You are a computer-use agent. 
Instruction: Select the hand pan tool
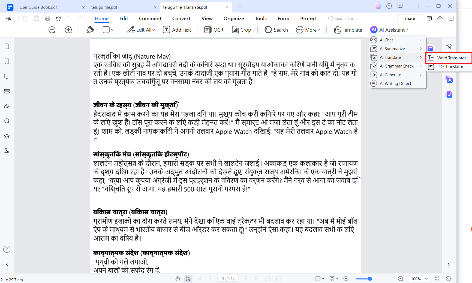pos(178,279)
